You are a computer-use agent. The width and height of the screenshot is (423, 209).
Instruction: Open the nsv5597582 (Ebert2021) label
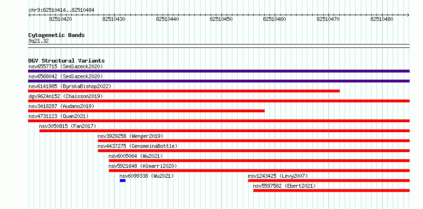(x=284, y=186)
